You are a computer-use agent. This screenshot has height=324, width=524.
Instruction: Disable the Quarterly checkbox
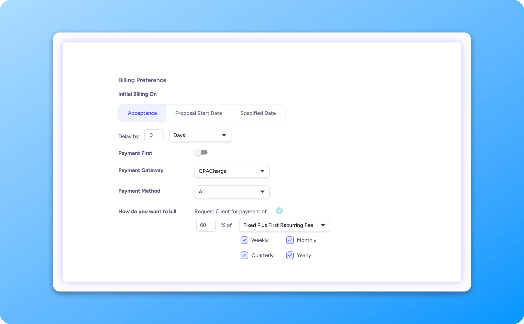tap(244, 255)
